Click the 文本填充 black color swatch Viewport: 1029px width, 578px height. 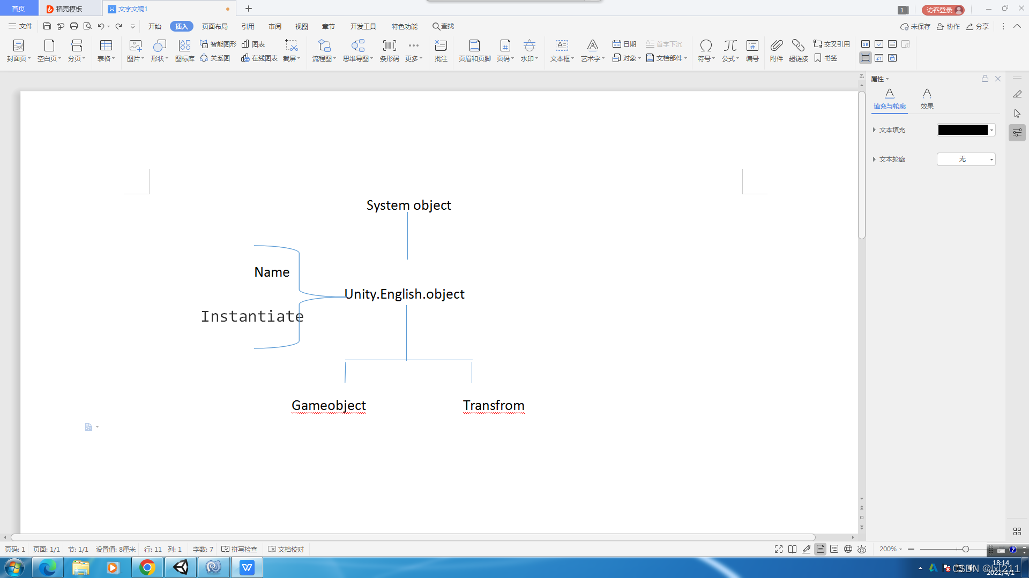[x=963, y=130]
